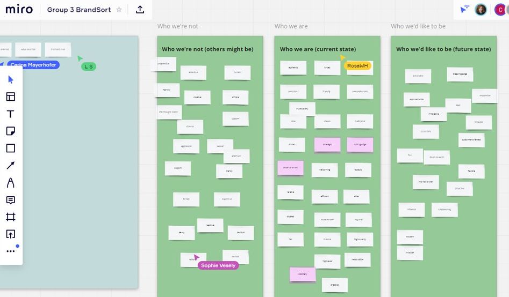Toggle collaborators' cursors icon in the top right
This screenshot has height=297, width=509.
[464, 10]
